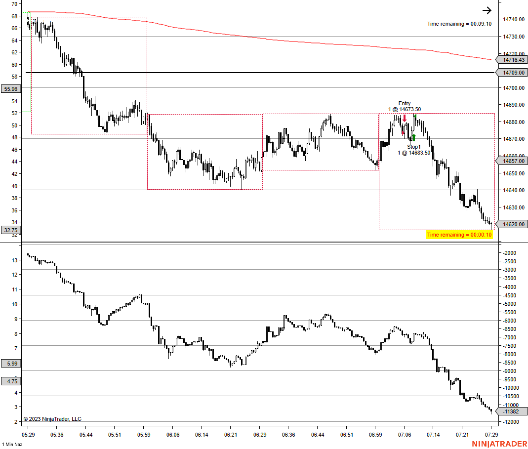Click the yellow Time remaining 00:00:10 label

coord(459,235)
